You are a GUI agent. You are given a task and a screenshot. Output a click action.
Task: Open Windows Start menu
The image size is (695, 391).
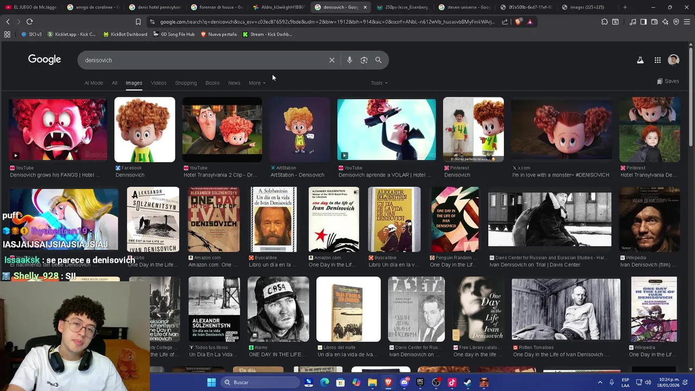tap(211, 382)
